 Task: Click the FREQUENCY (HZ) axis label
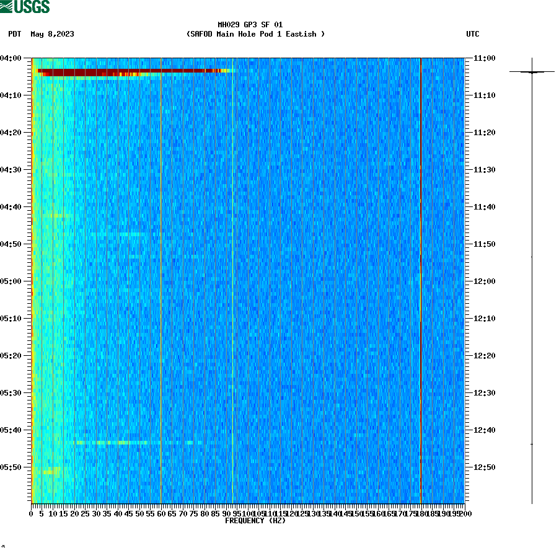[x=256, y=520]
